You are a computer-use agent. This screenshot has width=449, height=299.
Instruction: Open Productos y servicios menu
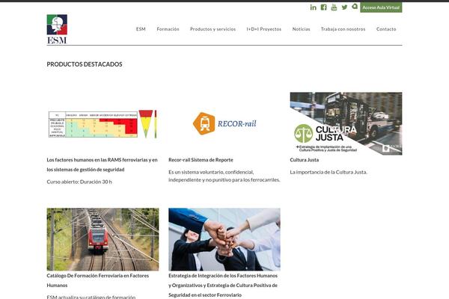pos(213,29)
